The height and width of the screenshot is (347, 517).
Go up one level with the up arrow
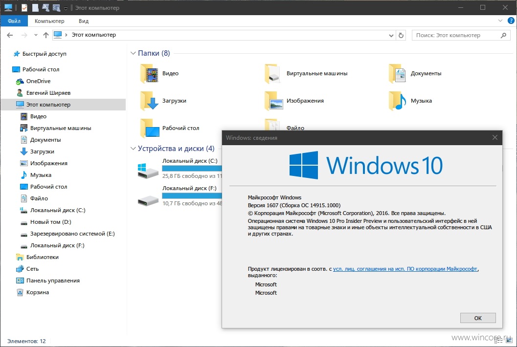pyautogui.click(x=46, y=35)
